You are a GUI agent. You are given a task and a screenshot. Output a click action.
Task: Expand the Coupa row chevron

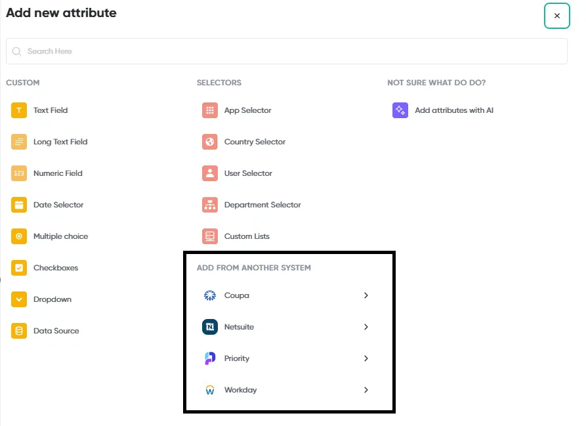tap(366, 295)
